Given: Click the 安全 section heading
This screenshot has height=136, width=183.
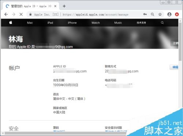Looking at the screenshot, I should pyautogui.click(x=14, y=129).
